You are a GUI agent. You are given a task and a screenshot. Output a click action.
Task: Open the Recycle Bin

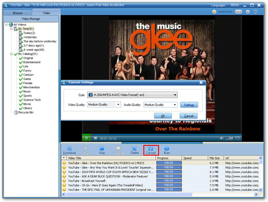24,112
